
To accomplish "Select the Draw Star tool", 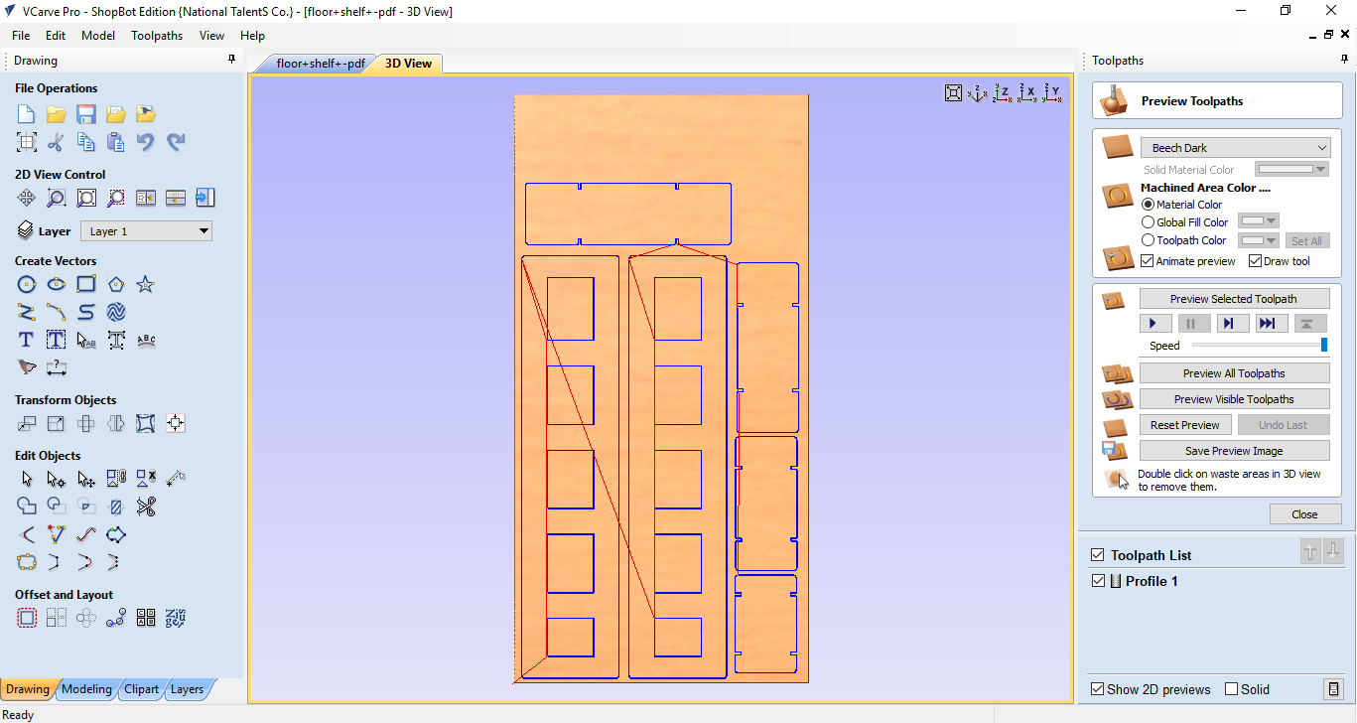I will point(146,285).
